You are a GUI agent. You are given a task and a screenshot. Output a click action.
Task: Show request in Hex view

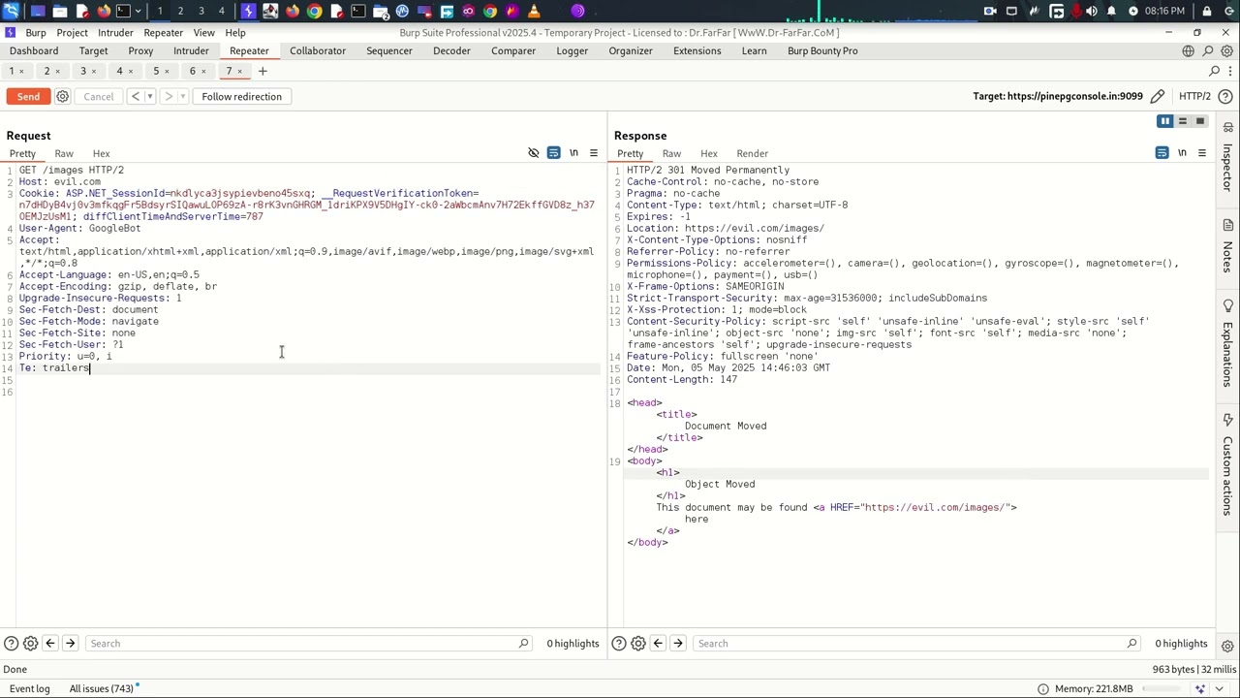coord(101,154)
